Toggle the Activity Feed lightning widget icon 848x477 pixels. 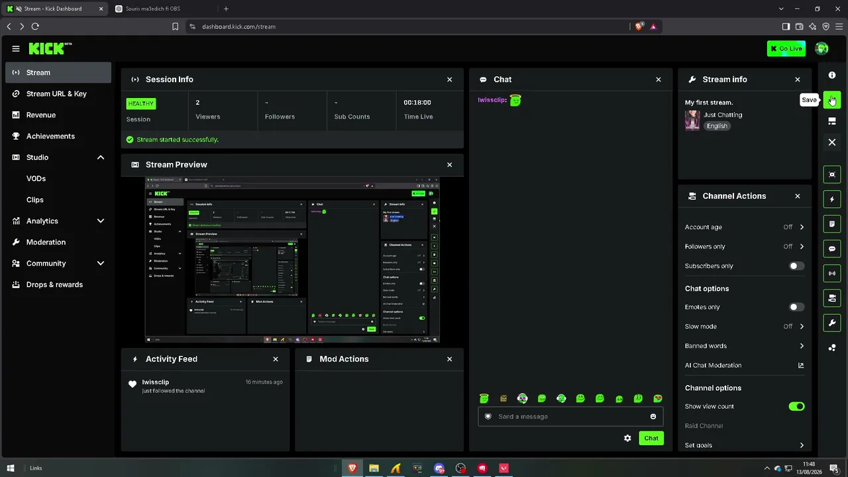coord(832,199)
